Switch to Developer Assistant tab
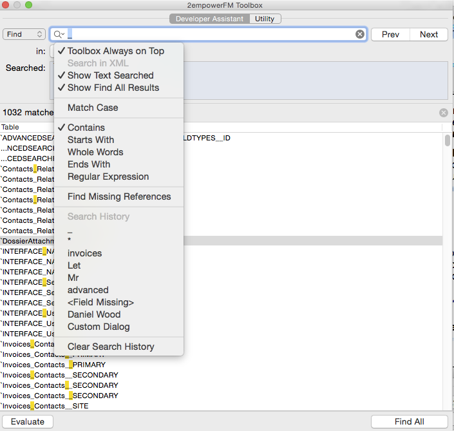This screenshot has width=454, height=431. point(209,19)
